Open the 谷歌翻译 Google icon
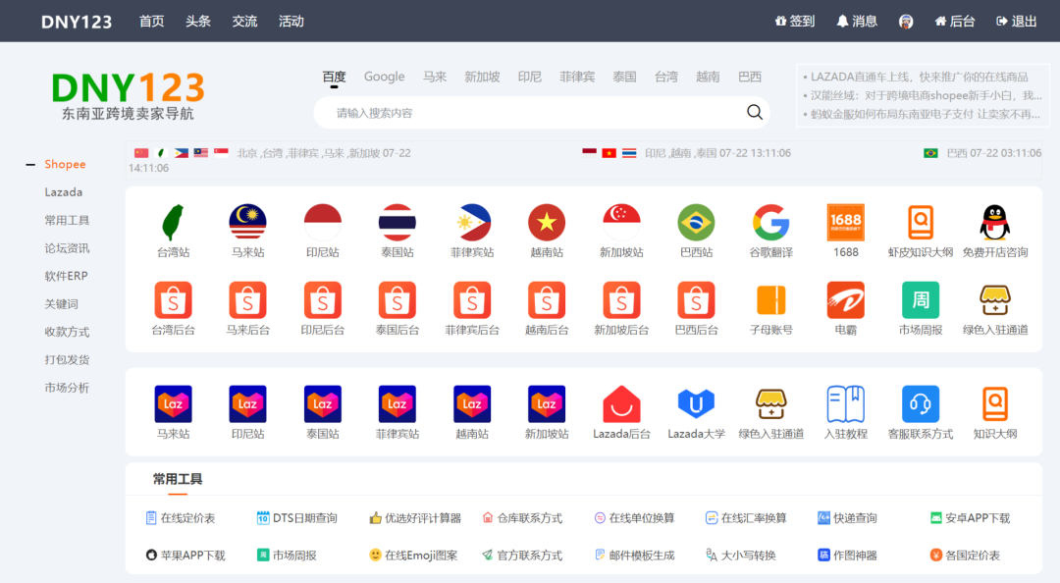The width and height of the screenshot is (1060, 583). 770,223
